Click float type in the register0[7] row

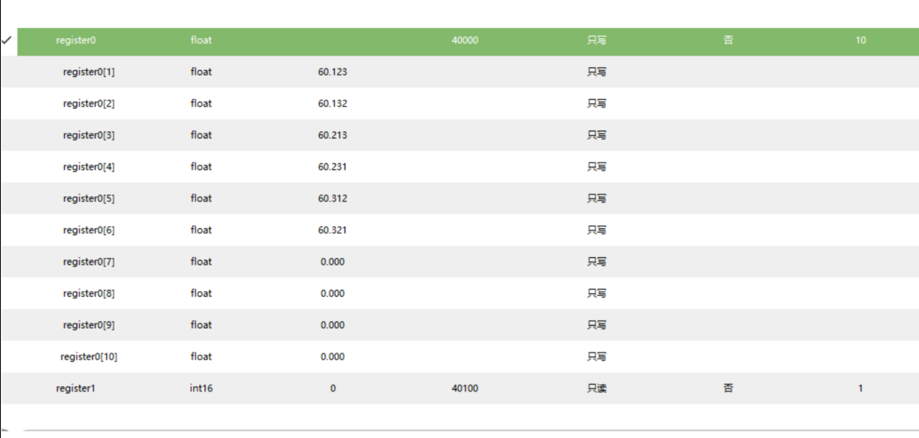[x=202, y=262]
